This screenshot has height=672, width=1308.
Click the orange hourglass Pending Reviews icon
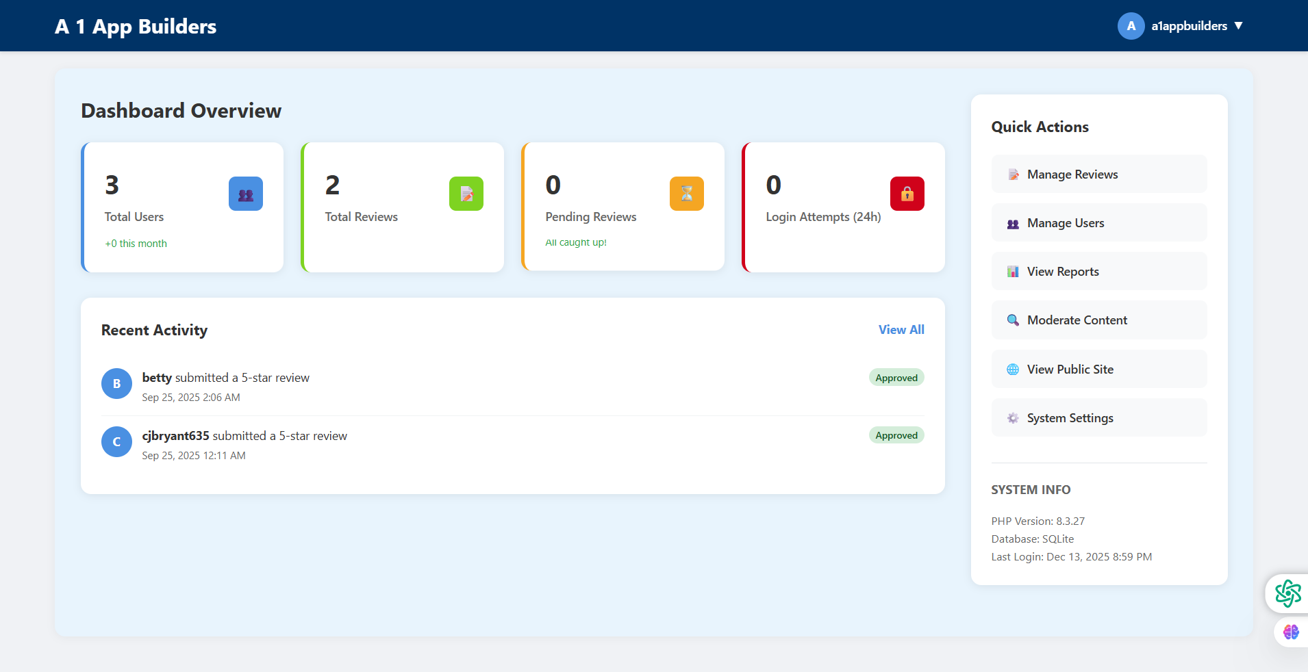(x=686, y=194)
